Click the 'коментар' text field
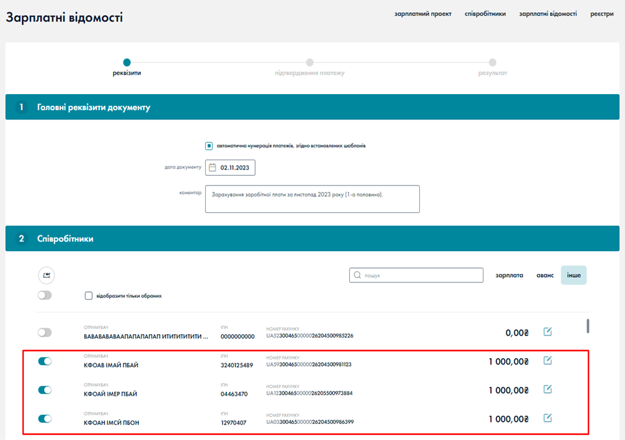 point(312,199)
